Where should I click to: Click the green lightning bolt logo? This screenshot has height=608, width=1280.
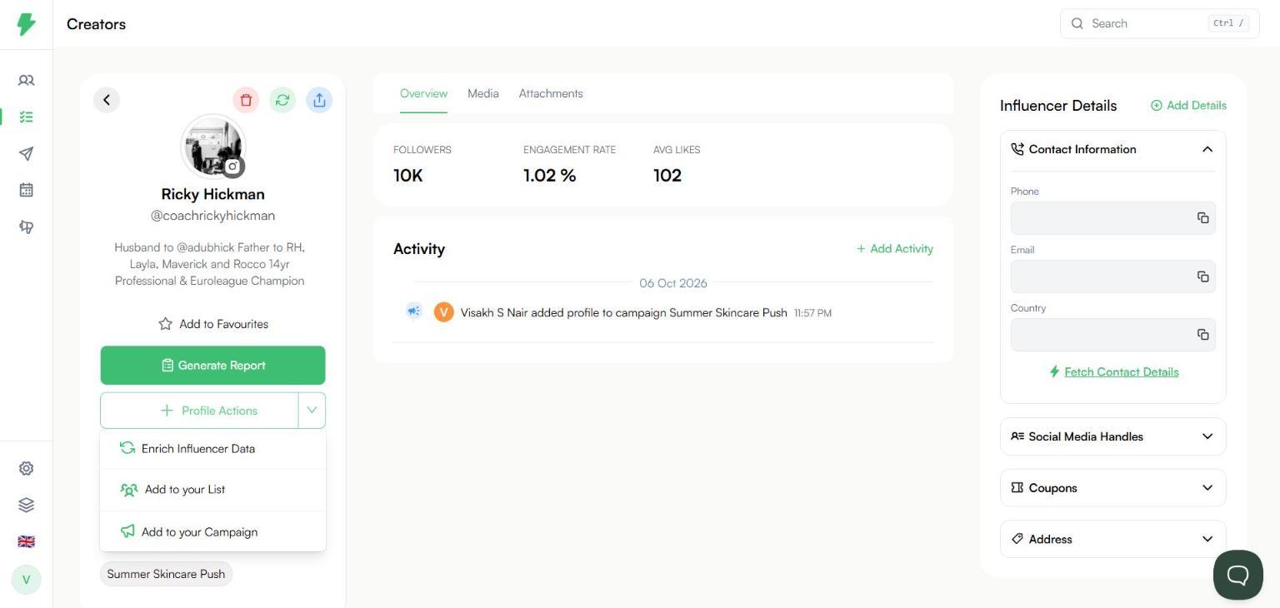click(26, 24)
